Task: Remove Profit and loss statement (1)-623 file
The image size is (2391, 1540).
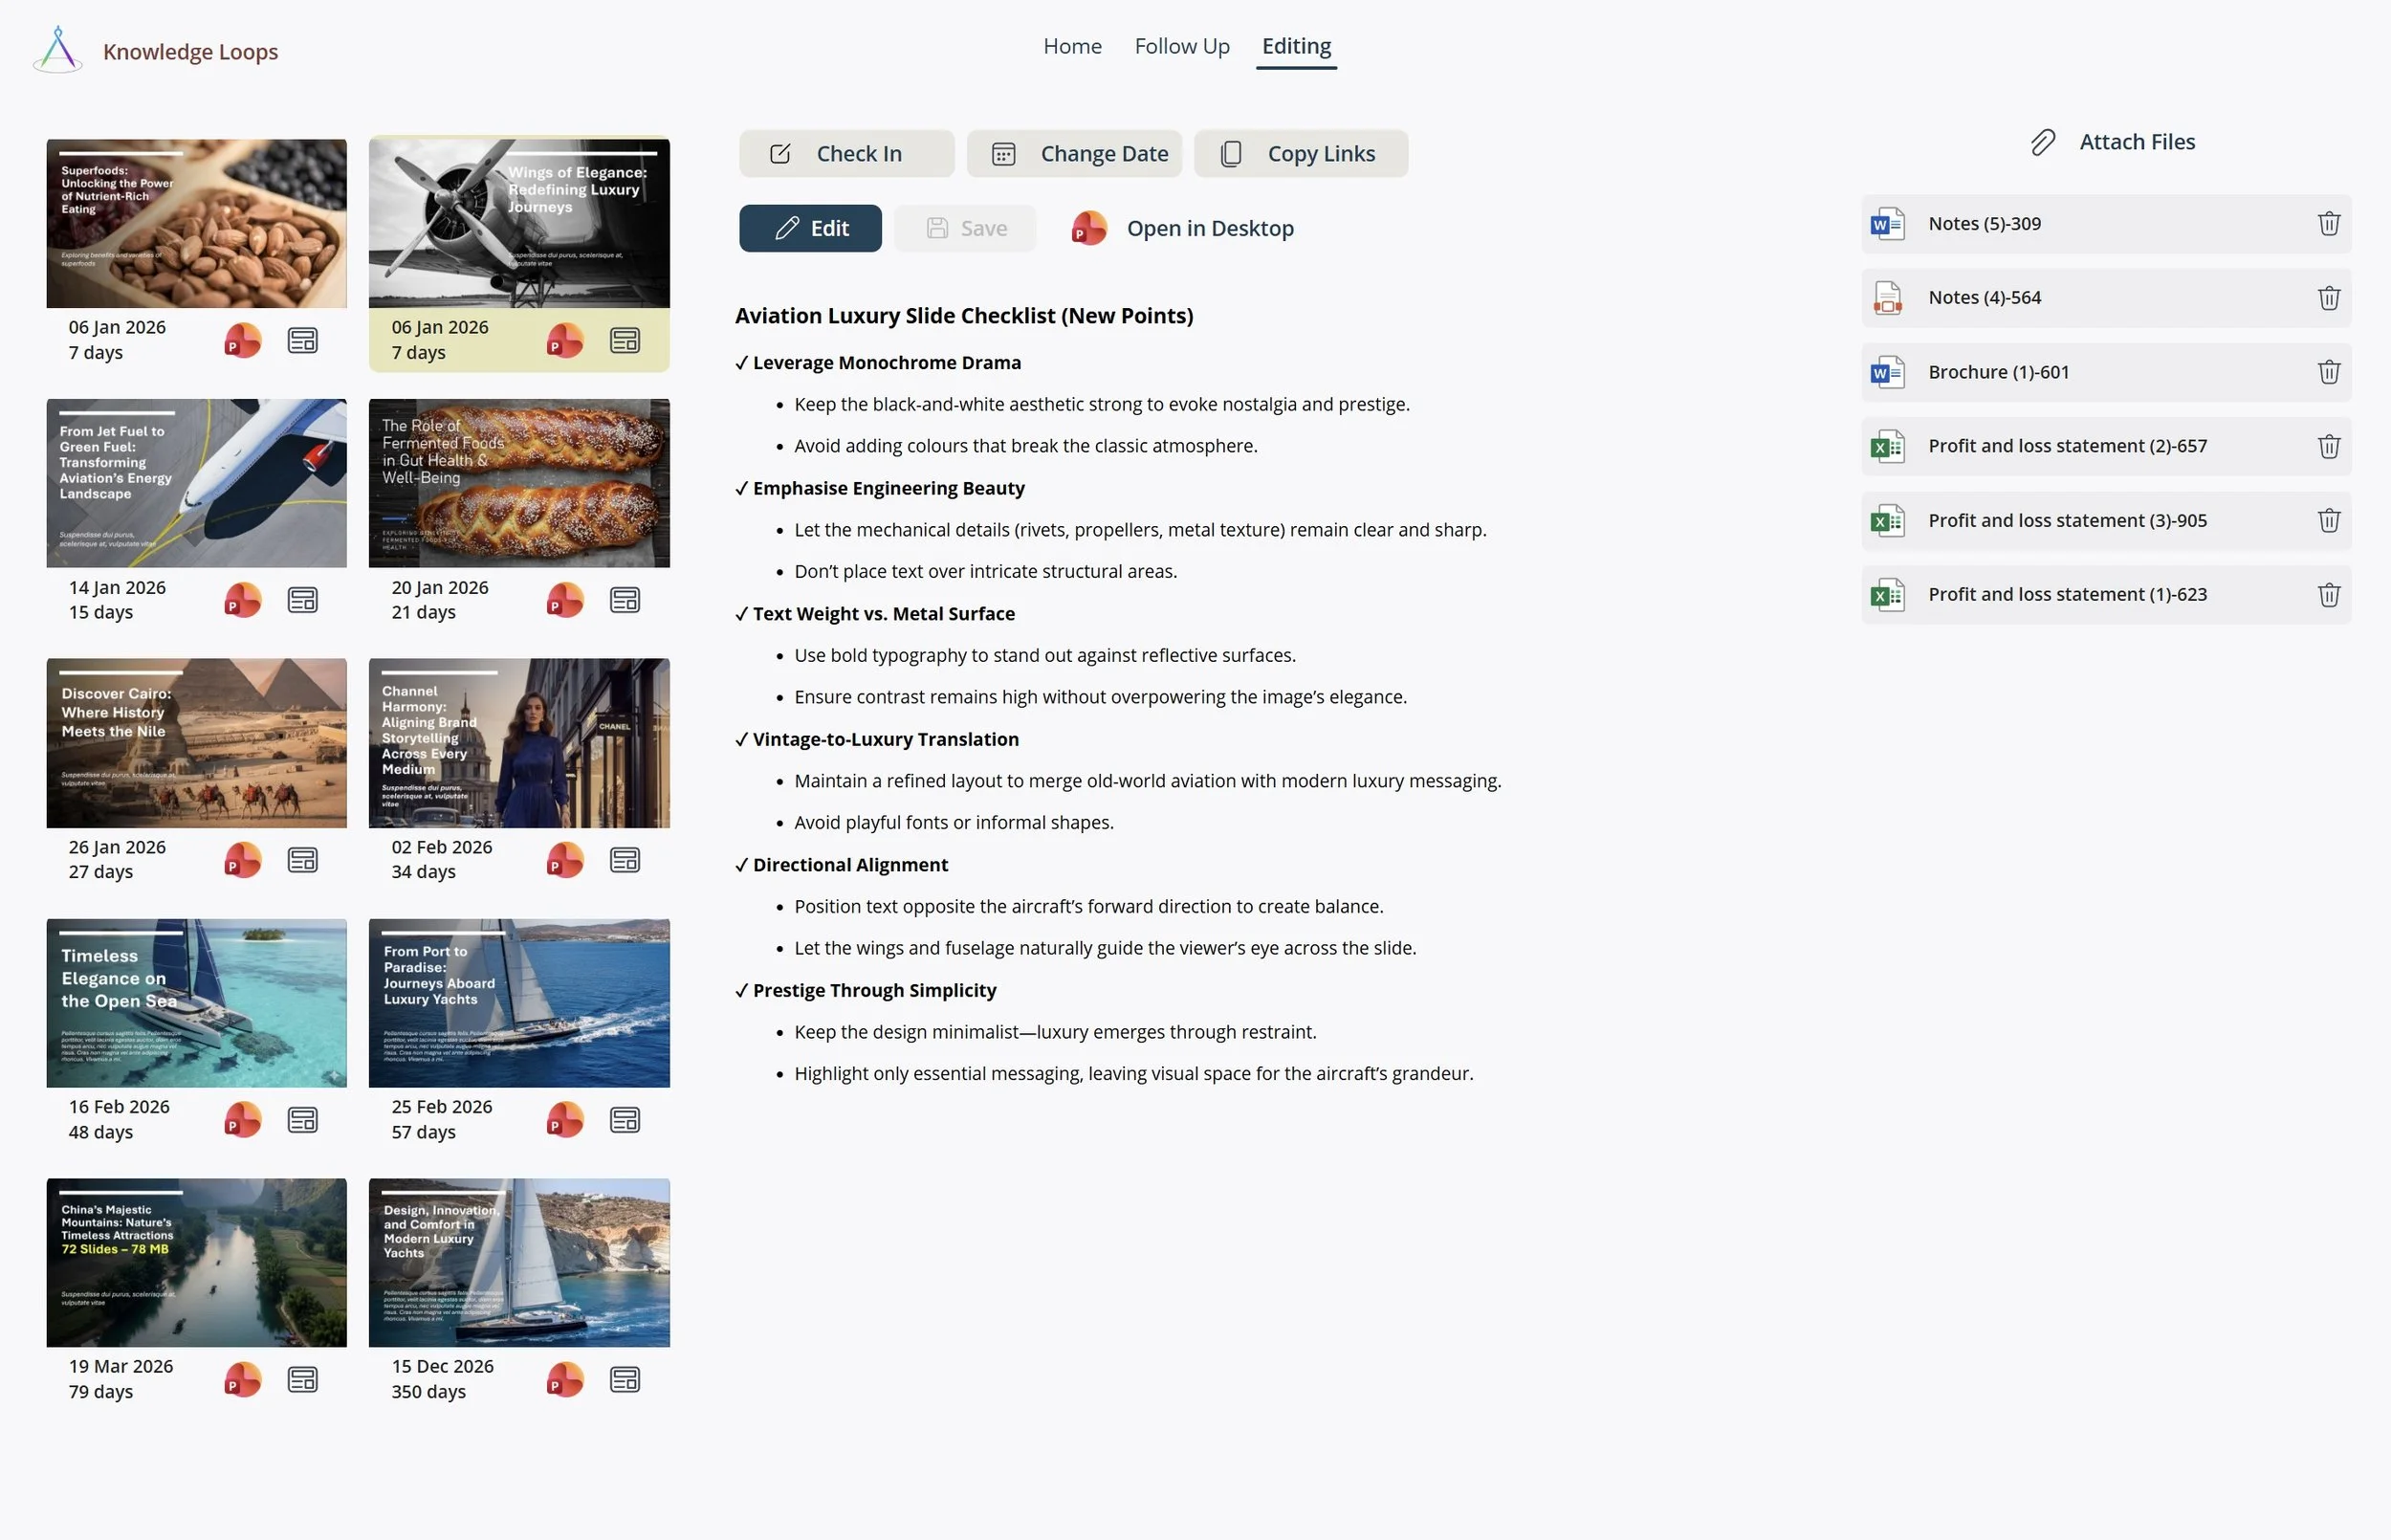Action: coord(2328,595)
